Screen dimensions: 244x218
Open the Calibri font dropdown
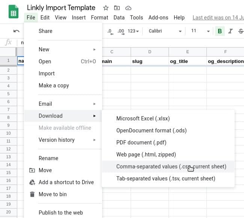click(x=164, y=31)
